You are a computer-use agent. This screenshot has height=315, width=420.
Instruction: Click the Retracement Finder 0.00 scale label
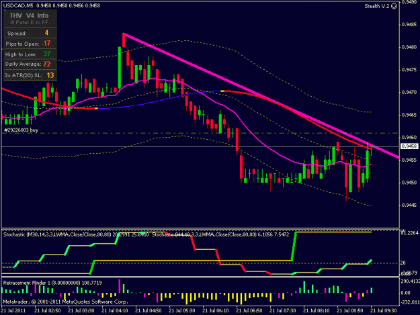click(405, 293)
